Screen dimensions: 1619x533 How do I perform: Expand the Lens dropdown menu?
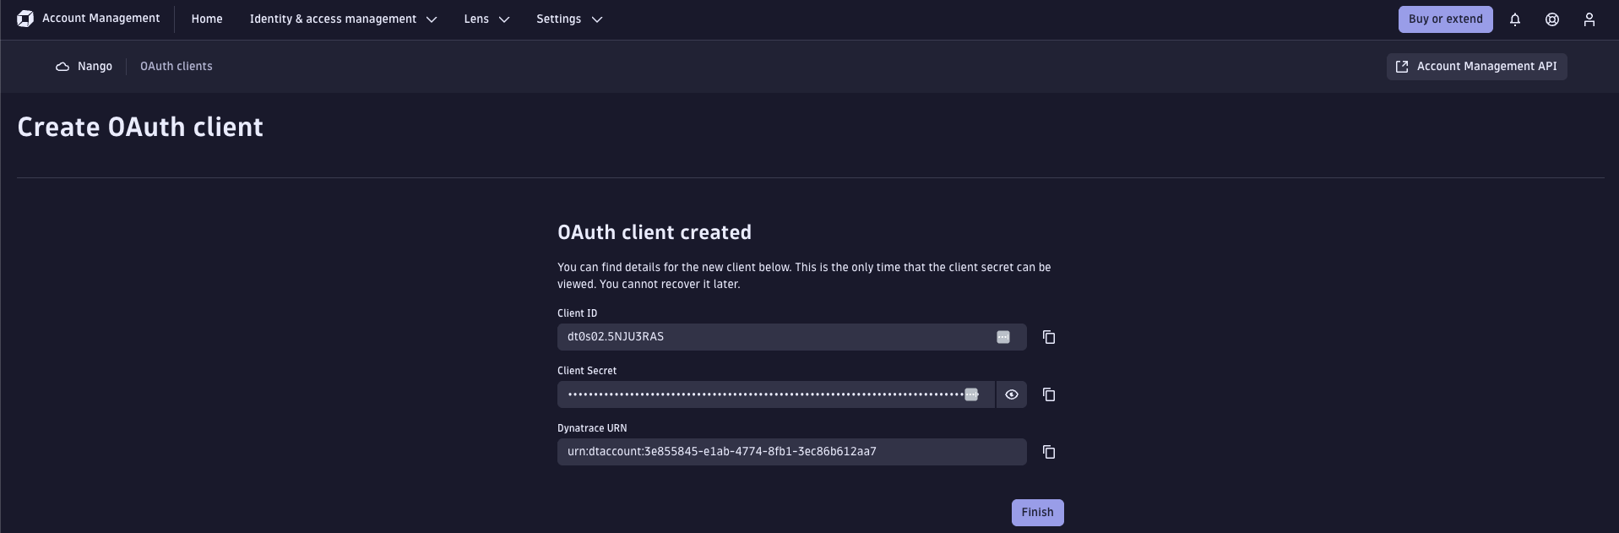487,19
